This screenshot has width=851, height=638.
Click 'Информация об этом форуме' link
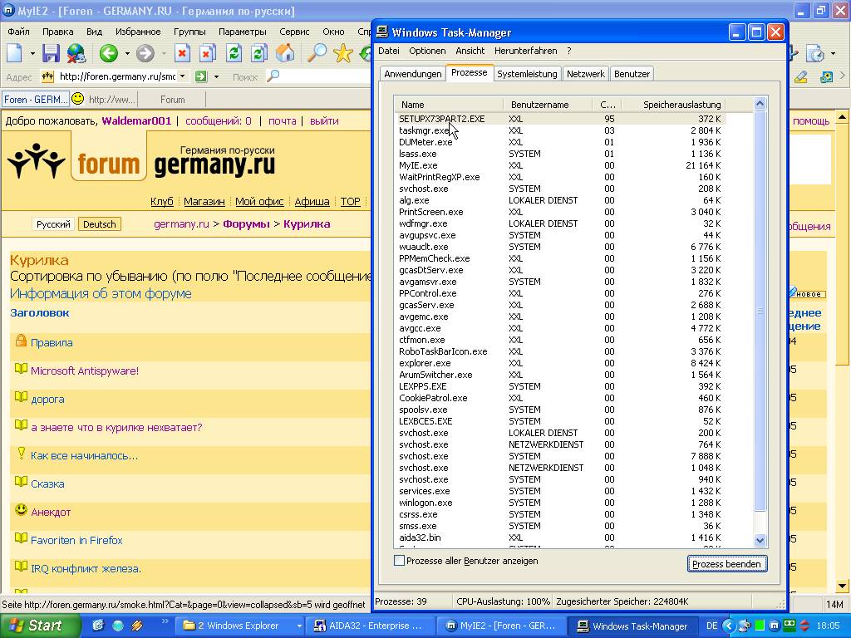101,293
